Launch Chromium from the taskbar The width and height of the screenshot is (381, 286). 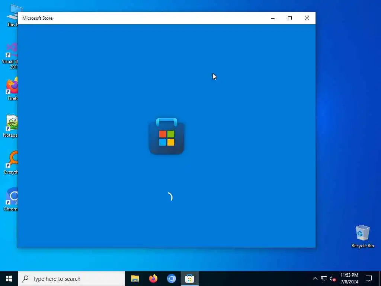pos(171,279)
